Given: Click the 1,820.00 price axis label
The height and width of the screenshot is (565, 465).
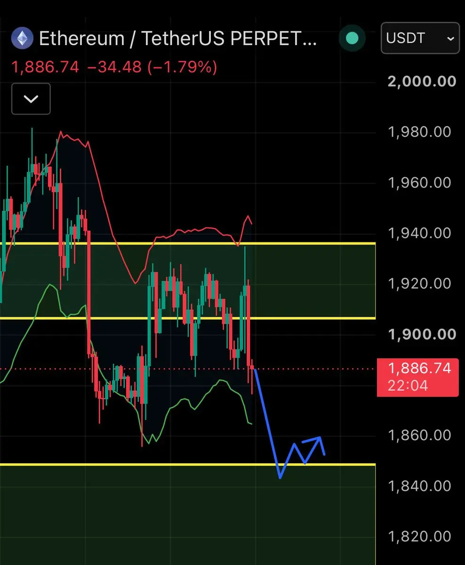Looking at the screenshot, I should [419, 536].
